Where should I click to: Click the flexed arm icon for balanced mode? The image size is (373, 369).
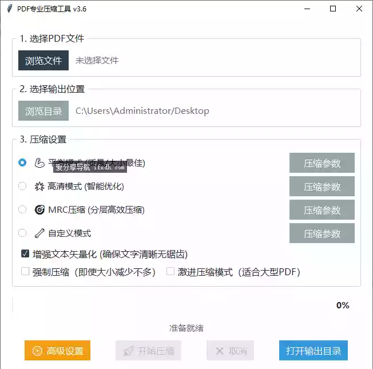39,162
